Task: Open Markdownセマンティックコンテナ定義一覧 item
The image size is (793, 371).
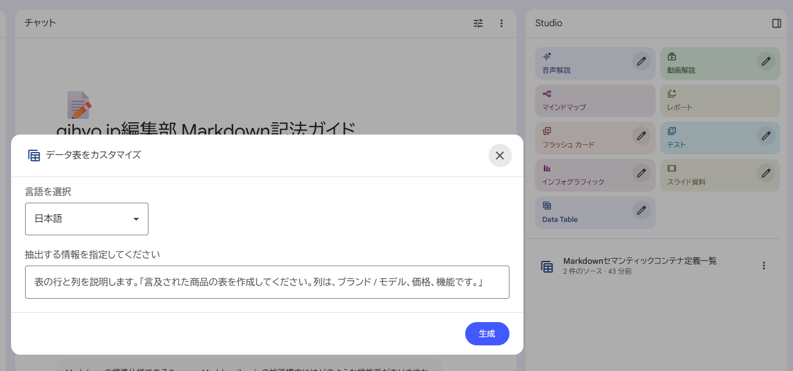Action: point(639,266)
